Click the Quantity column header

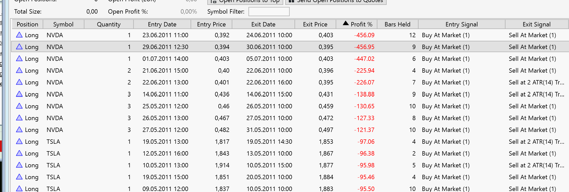pyautogui.click(x=109, y=24)
